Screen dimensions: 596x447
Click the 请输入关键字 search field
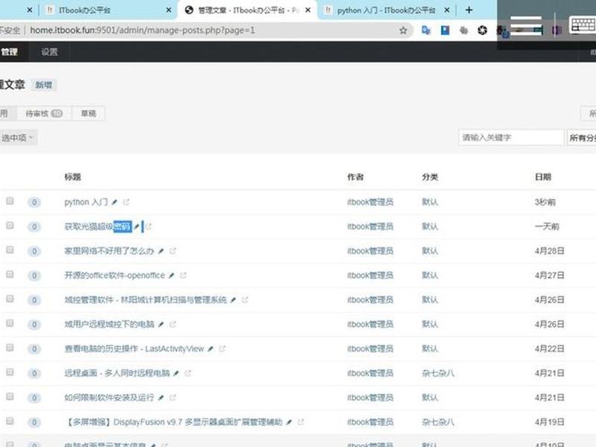pyautogui.click(x=511, y=138)
